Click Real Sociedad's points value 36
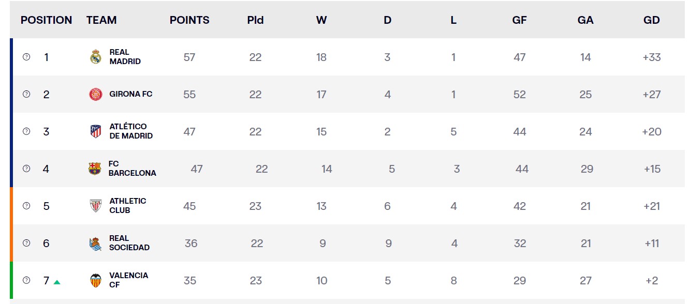Viewport: 689px width, 304px height. click(191, 243)
